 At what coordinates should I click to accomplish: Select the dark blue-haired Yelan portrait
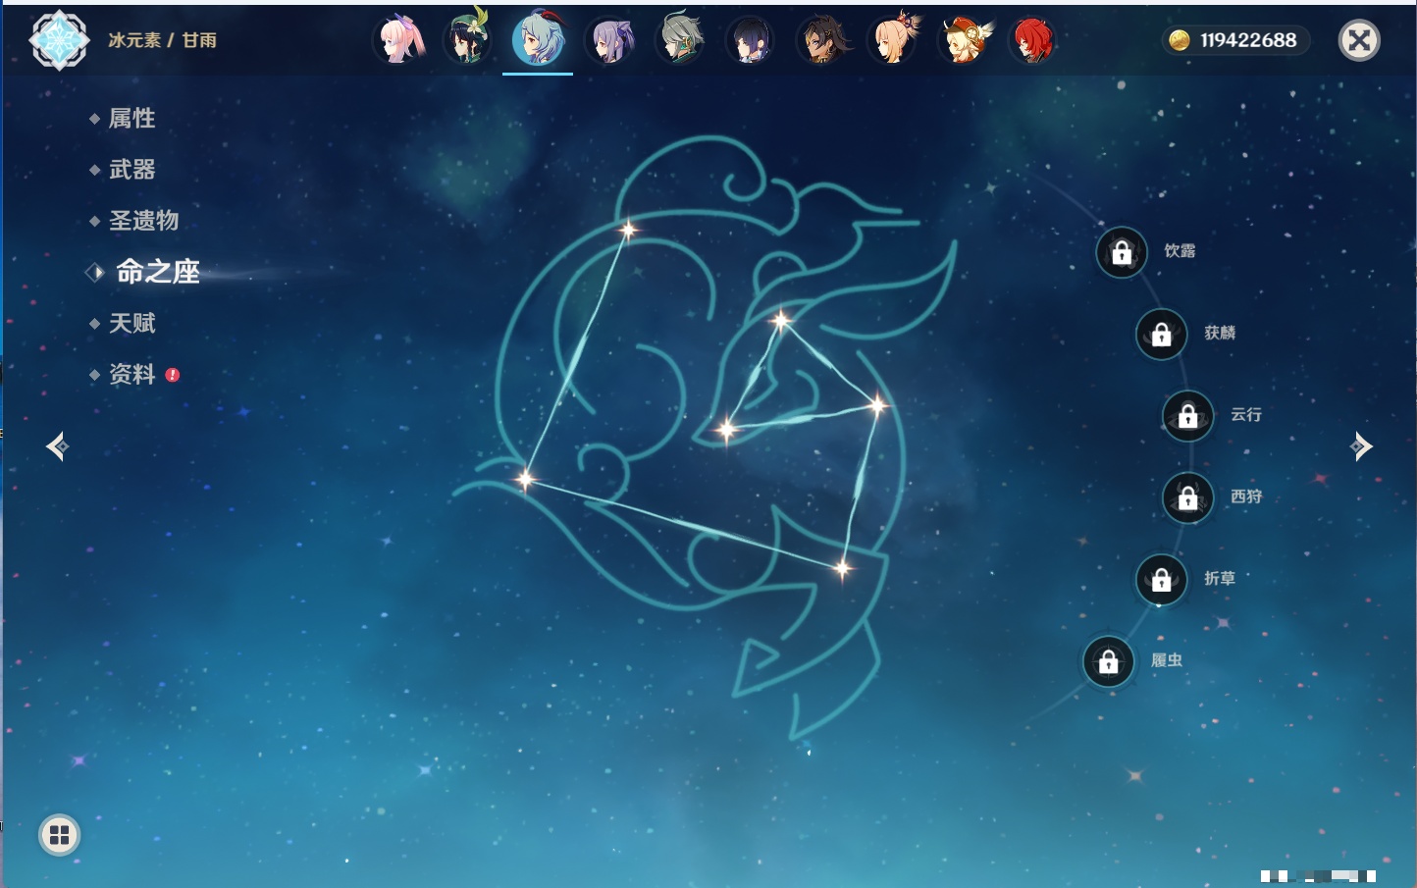pos(750,40)
